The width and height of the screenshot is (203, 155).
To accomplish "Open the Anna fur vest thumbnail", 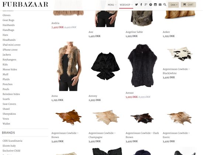I will pyautogui.click(x=68, y=66).
